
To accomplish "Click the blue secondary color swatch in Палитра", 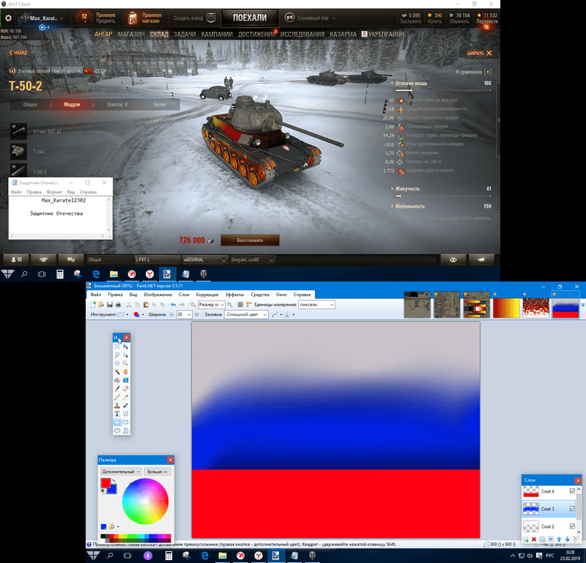I will [113, 490].
